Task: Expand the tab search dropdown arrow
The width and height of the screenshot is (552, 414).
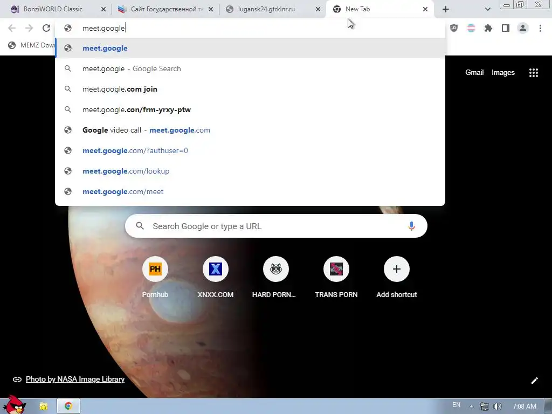Action: tap(487, 9)
